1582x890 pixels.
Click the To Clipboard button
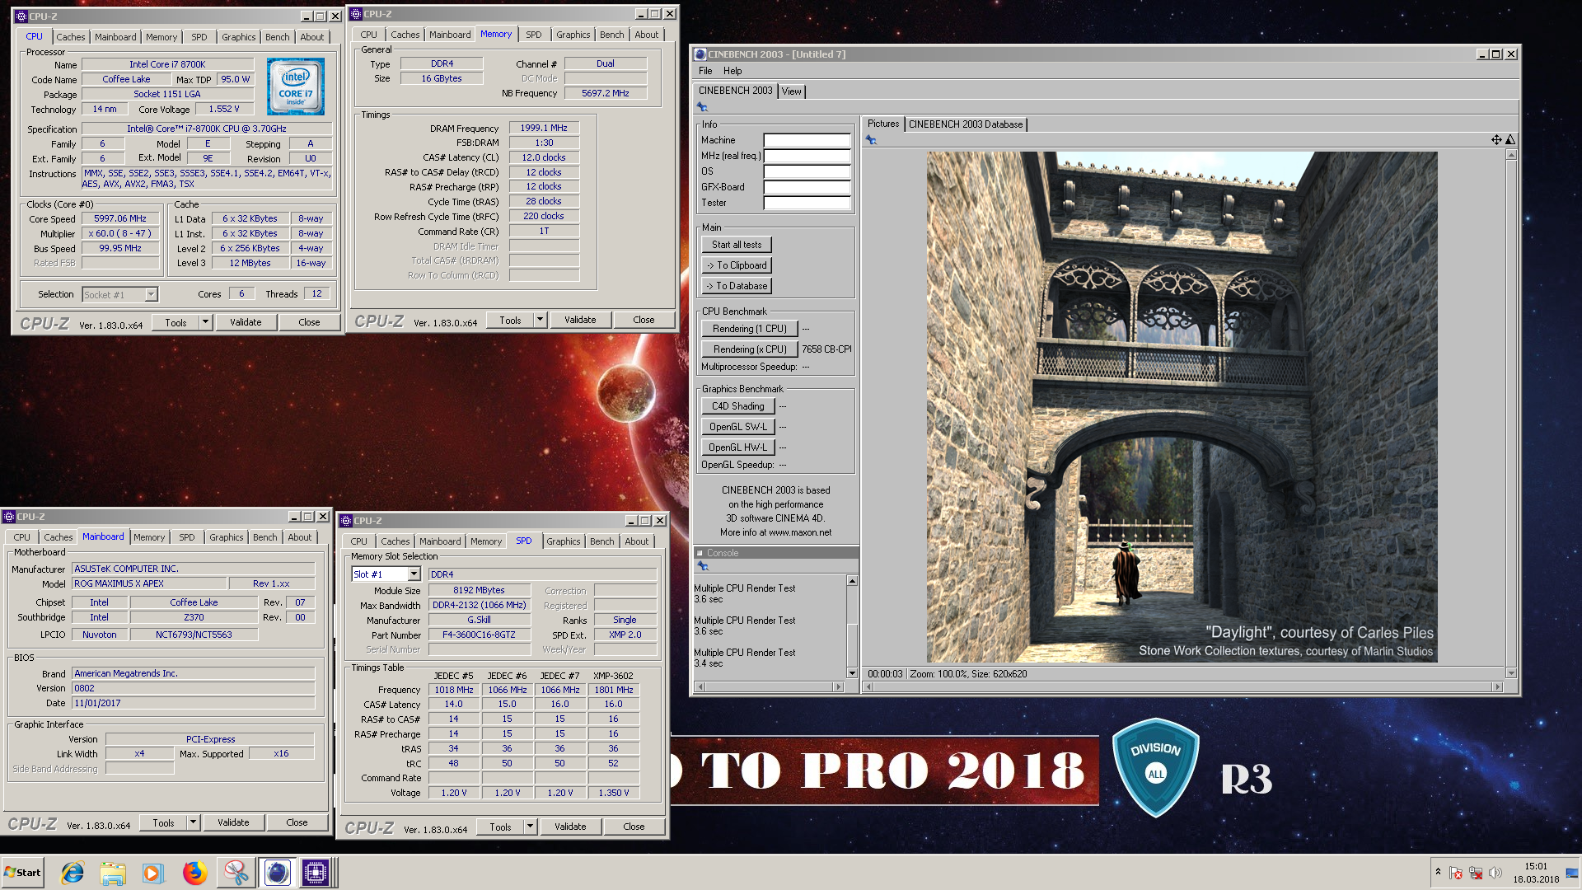point(737,265)
